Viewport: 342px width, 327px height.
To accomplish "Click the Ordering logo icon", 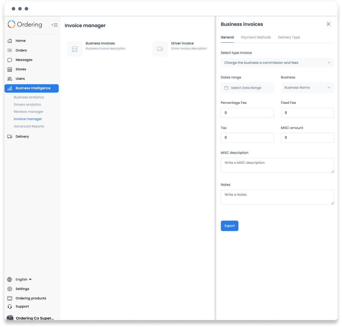I will coord(11,24).
